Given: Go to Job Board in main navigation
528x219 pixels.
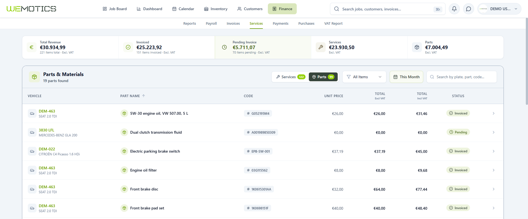Looking at the screenshot, I should 115,9.
